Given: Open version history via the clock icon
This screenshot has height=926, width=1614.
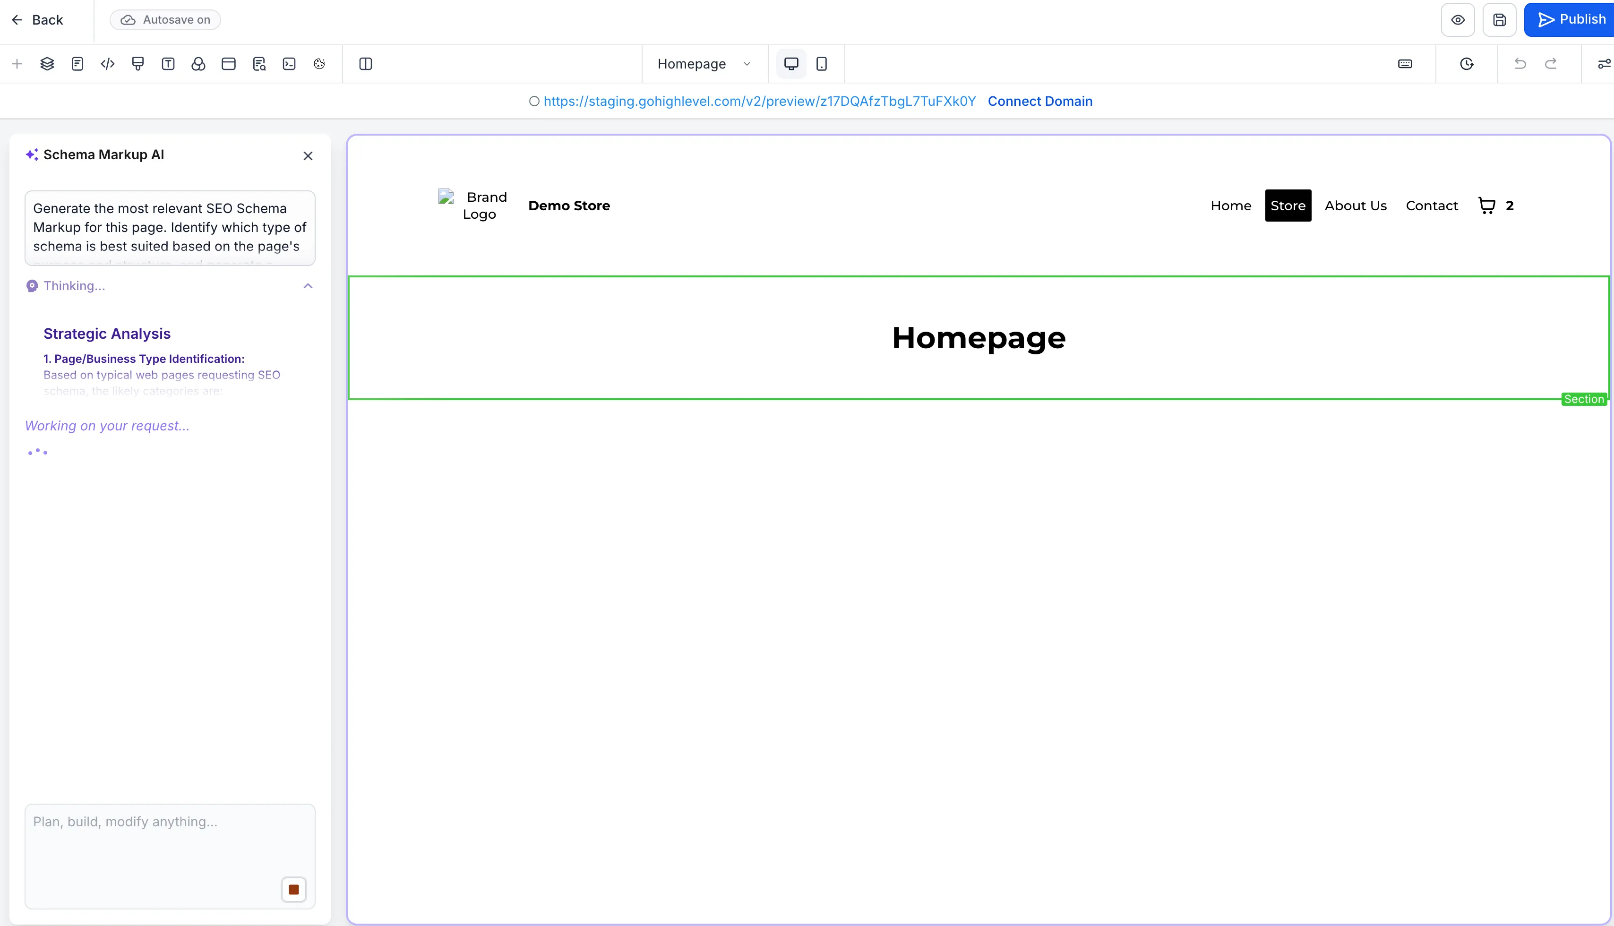Looking at the screenshot, I should (1466, 64).
